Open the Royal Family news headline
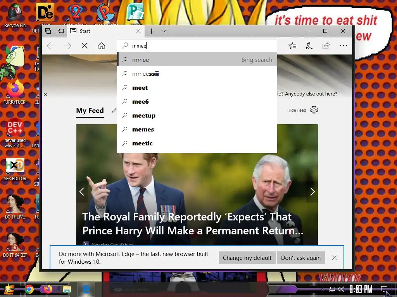The height and width of the screenshot is (297, 397). pos(193,224)
